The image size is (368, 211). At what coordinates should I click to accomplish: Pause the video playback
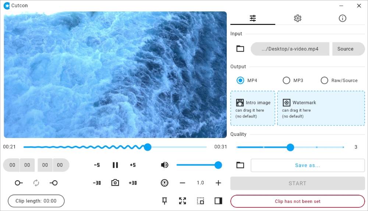115,165
